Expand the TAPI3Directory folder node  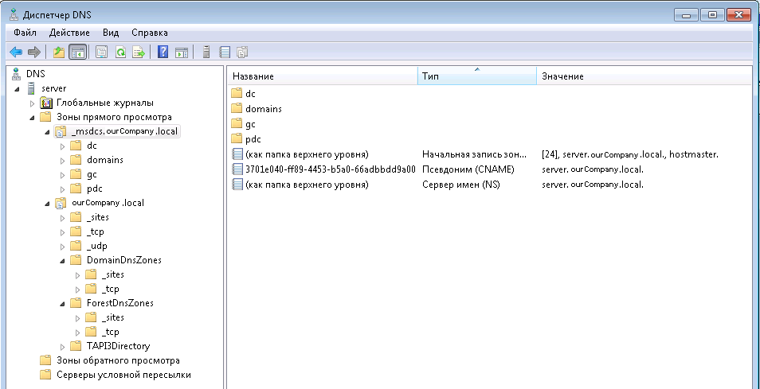click(x=63, y=346)
